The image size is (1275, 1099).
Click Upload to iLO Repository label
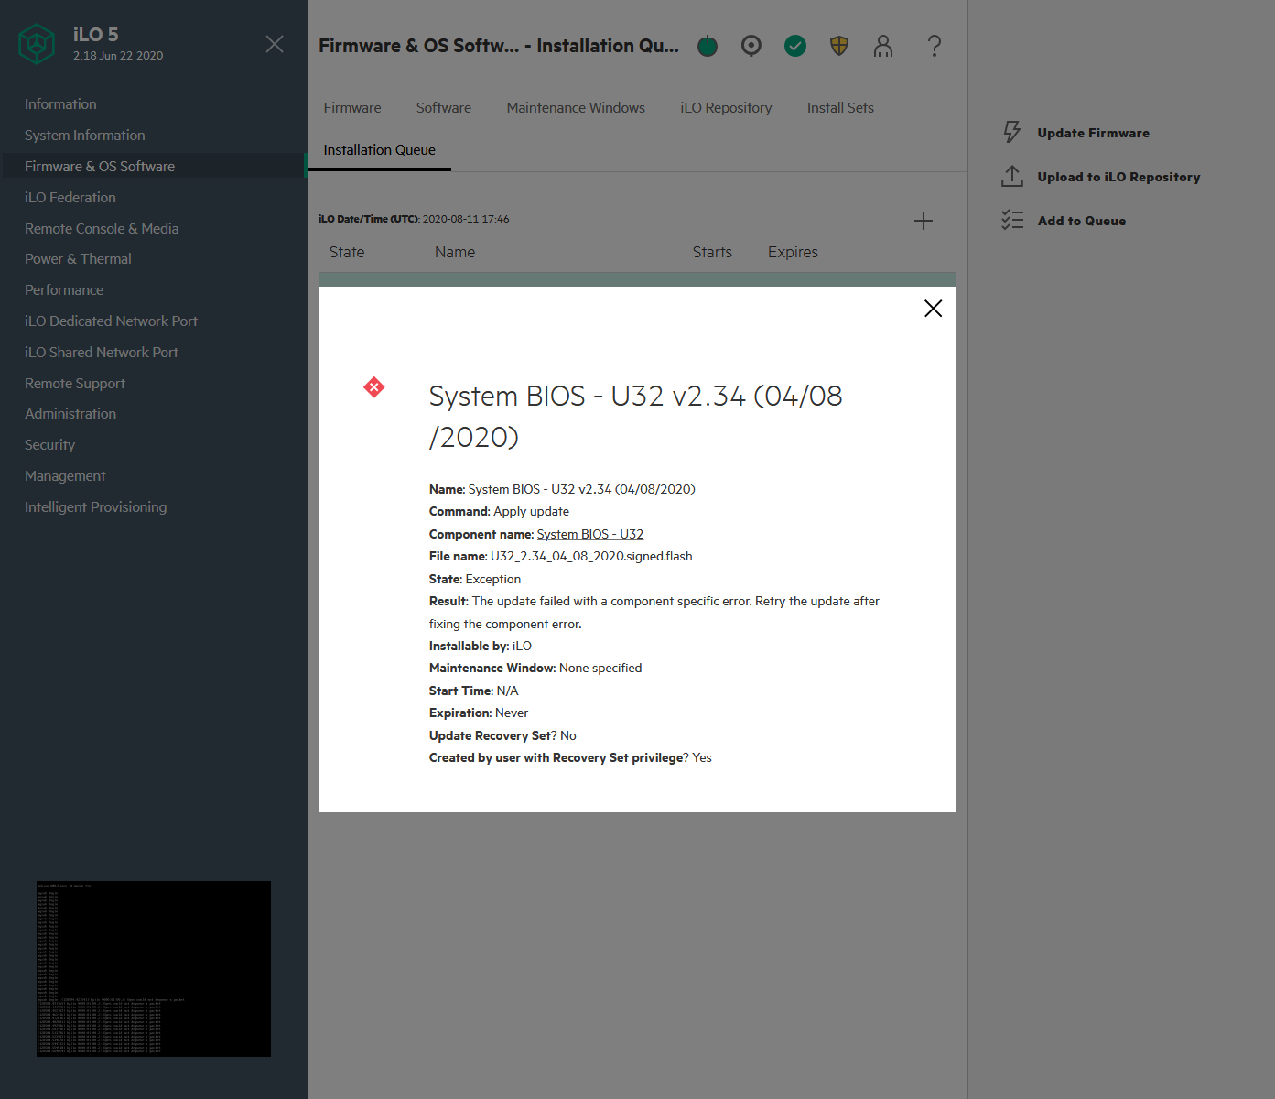coord(1118,177)
